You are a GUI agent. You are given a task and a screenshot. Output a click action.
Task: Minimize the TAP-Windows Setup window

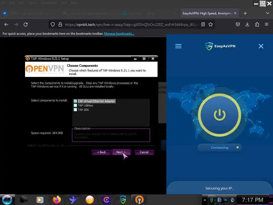(135, 59)
